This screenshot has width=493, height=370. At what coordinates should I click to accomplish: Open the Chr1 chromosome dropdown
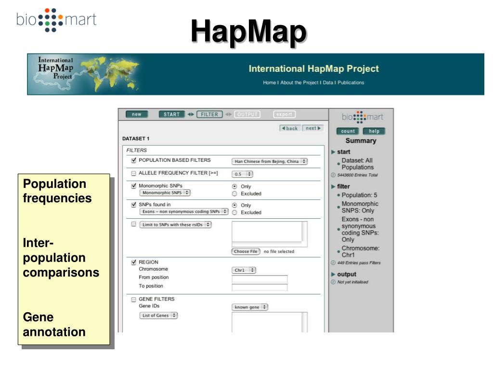pyautogui.click(x=244, y=270)
